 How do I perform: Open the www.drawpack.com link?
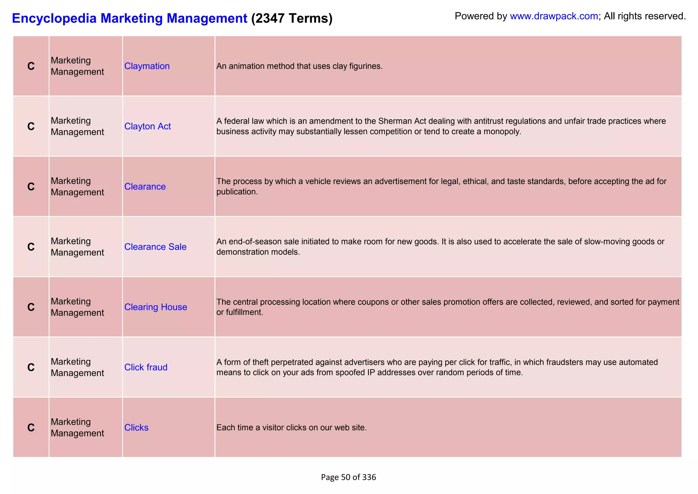554,16
